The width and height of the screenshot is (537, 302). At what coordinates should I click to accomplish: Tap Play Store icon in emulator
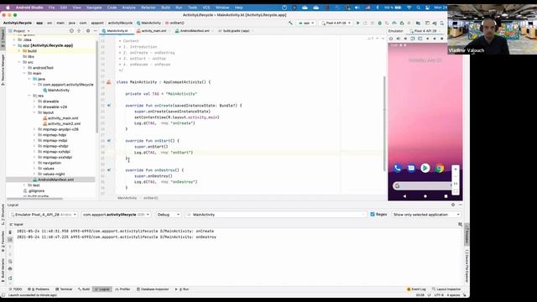coord(425,168)
